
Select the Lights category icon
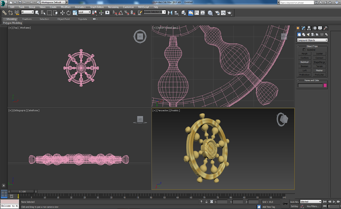click(308, 34)
